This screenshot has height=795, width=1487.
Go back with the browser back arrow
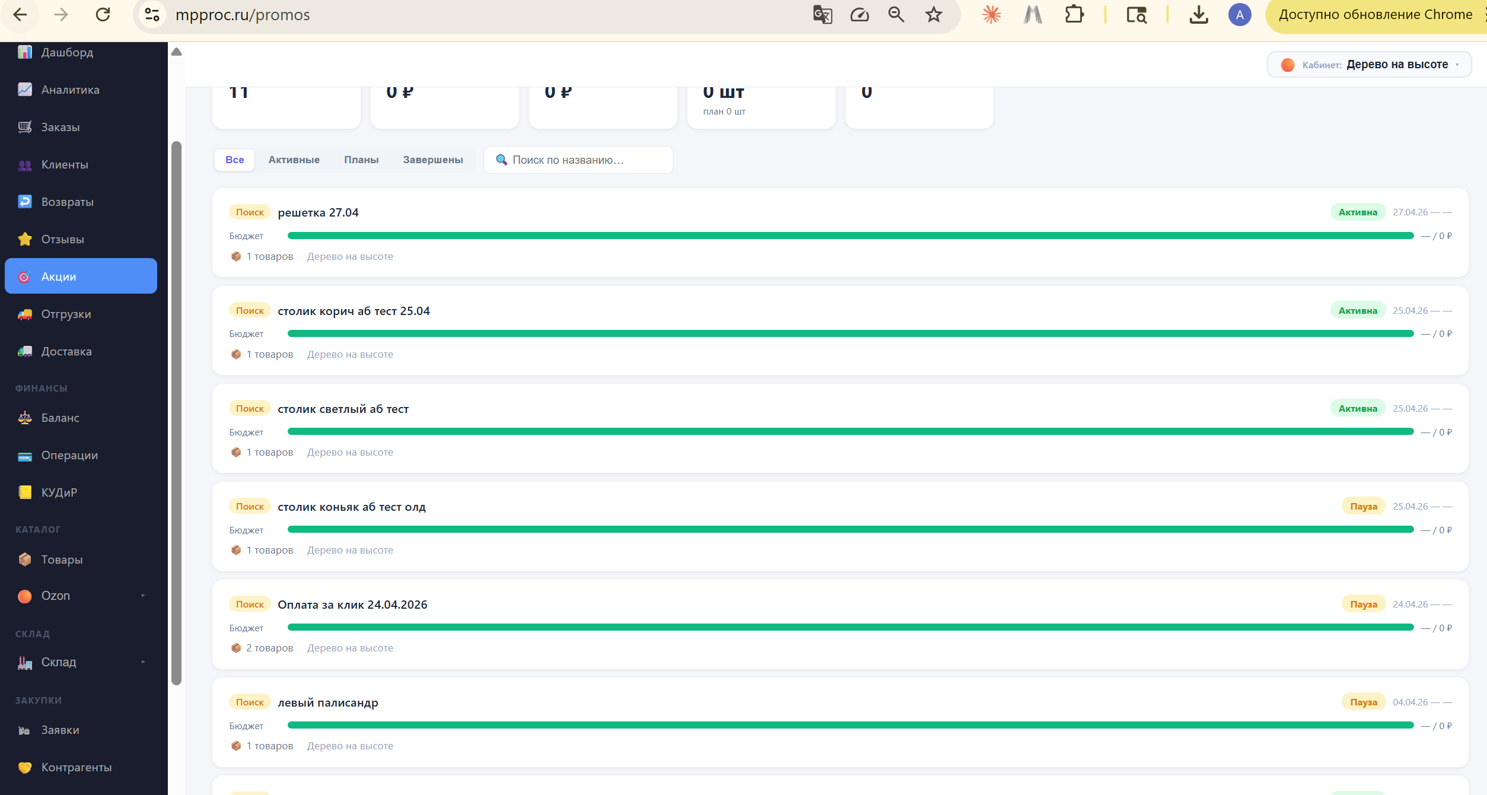point(20,15)
